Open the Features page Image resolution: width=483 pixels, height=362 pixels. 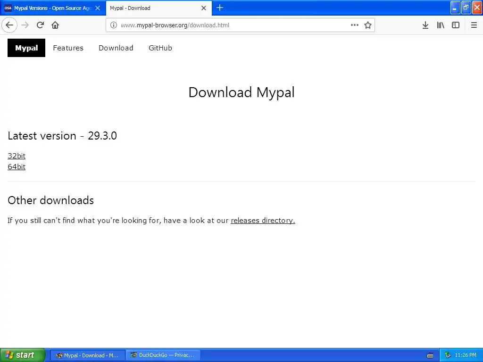pyautogui.click(x=68, y=48)
